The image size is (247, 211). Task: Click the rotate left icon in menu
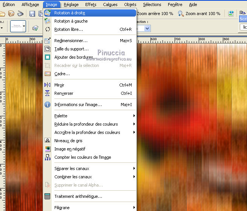click(x=48, y=21)
